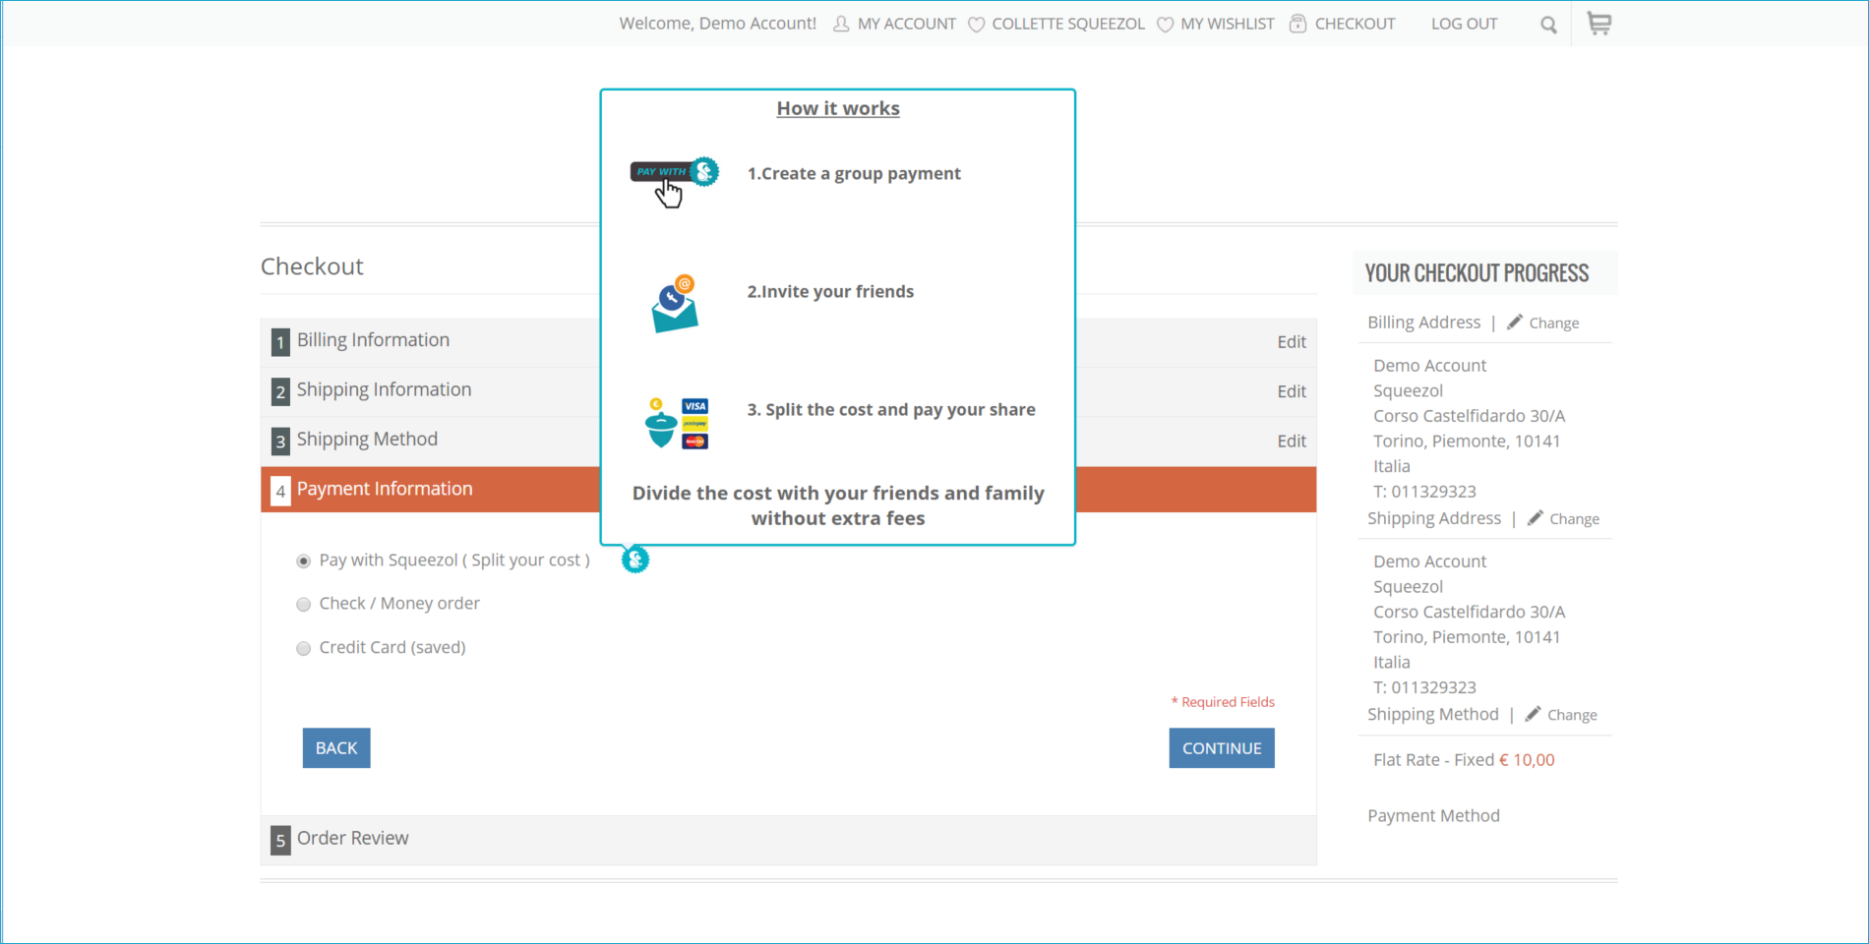Select Pay with Squeezol radio option
The image size is (1869, 944).
click(304, 560)
